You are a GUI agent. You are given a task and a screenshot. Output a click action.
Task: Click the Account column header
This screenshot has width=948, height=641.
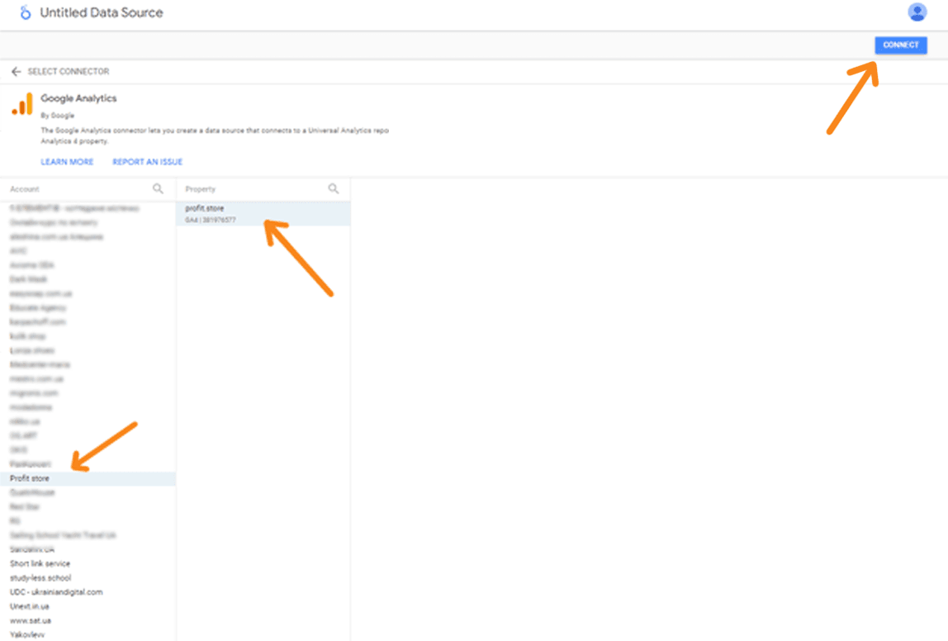coord(25,189)
